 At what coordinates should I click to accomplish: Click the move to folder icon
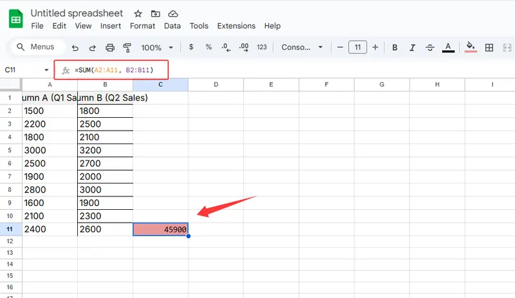point(155,14)
